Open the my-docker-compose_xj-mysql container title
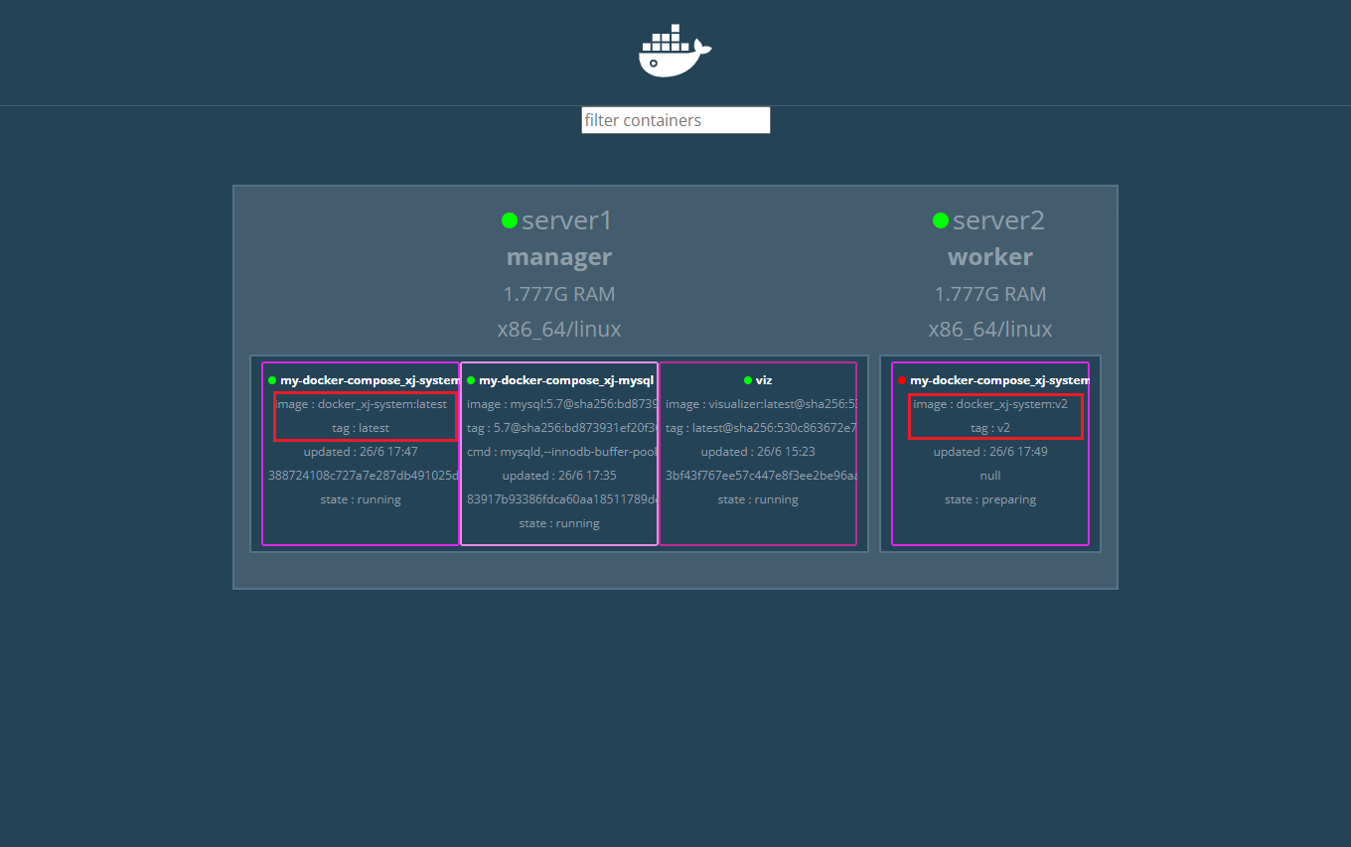The width and height of the screenshot is (1351, 847). point(566,380)
